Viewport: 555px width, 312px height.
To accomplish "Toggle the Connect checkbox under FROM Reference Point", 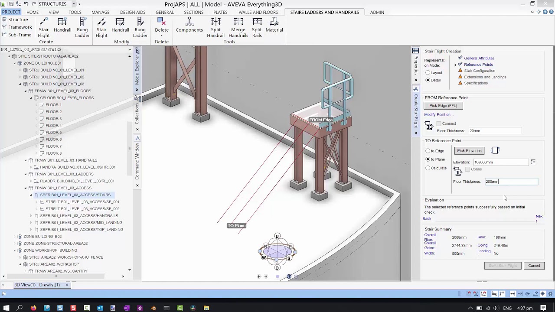I will [439, 123].
